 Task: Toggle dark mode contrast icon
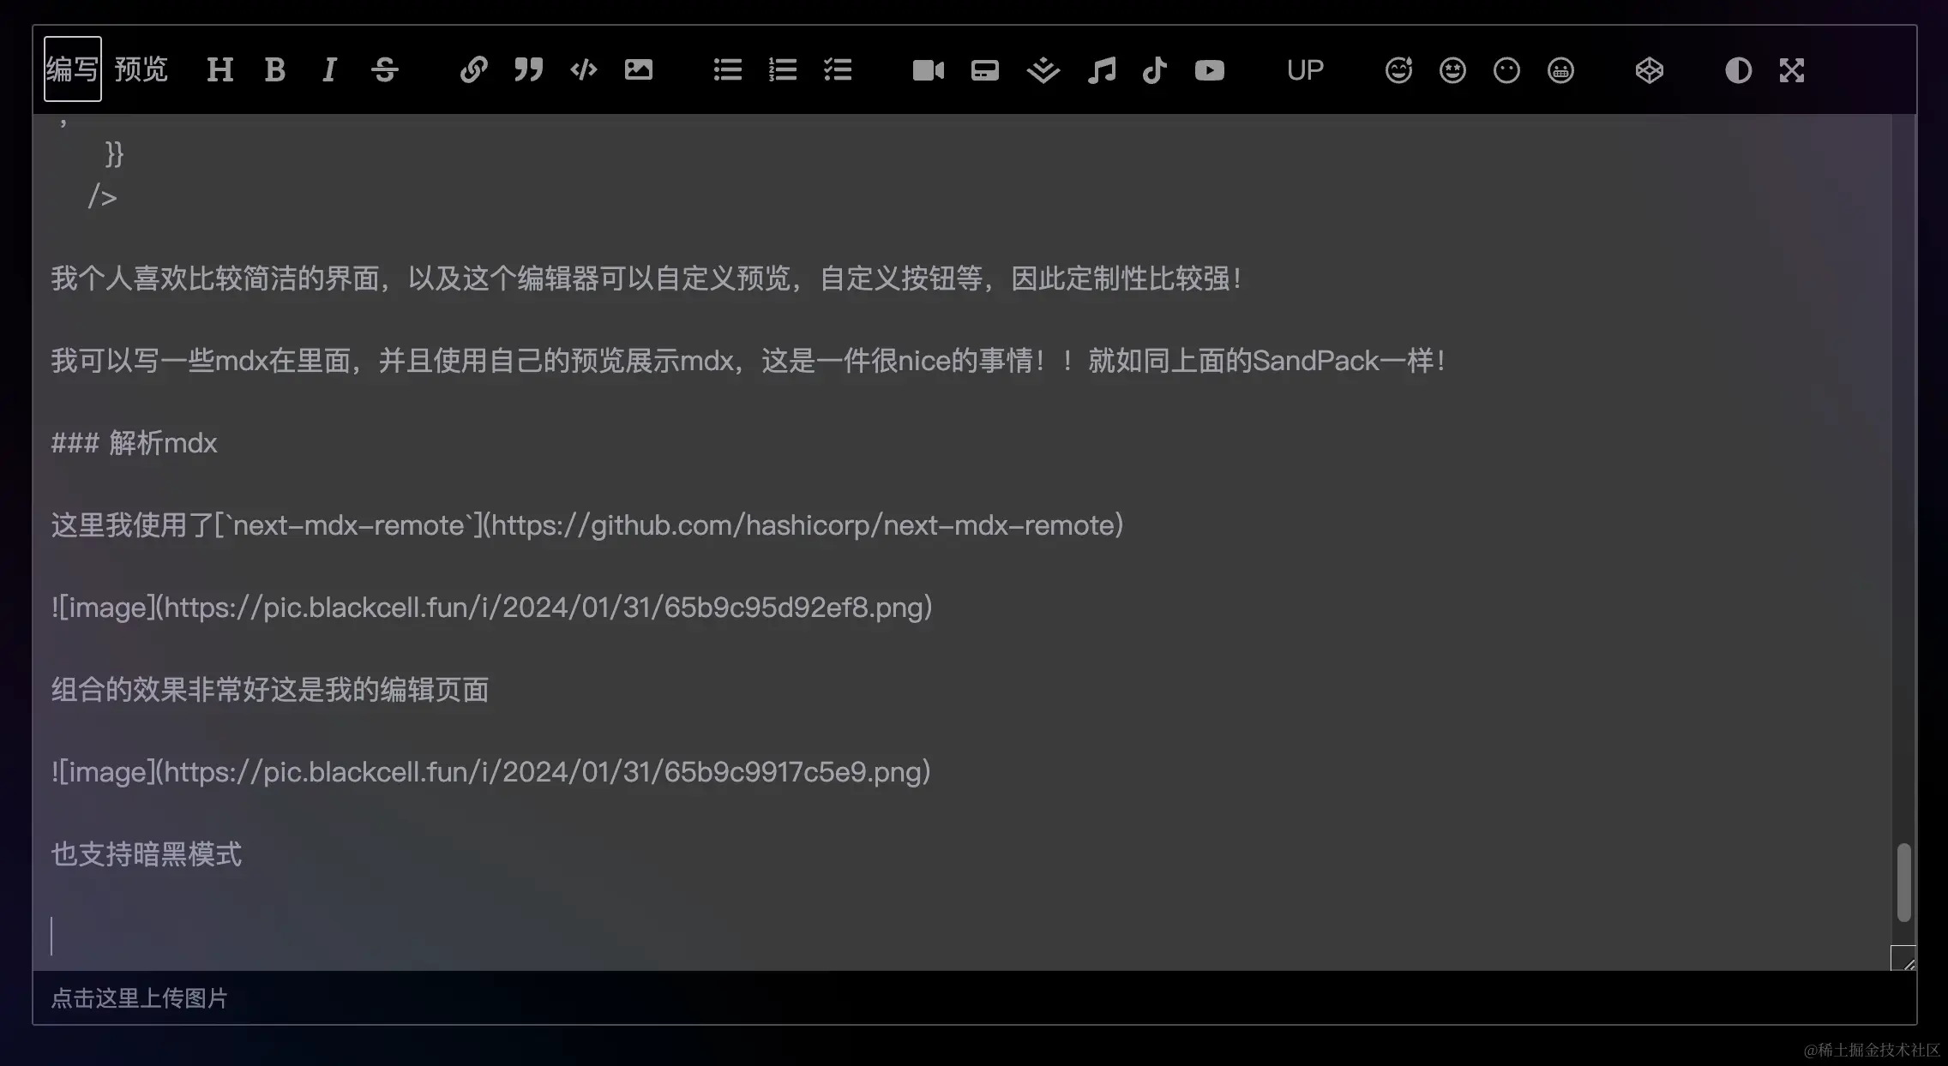(x=1738, y=69)
